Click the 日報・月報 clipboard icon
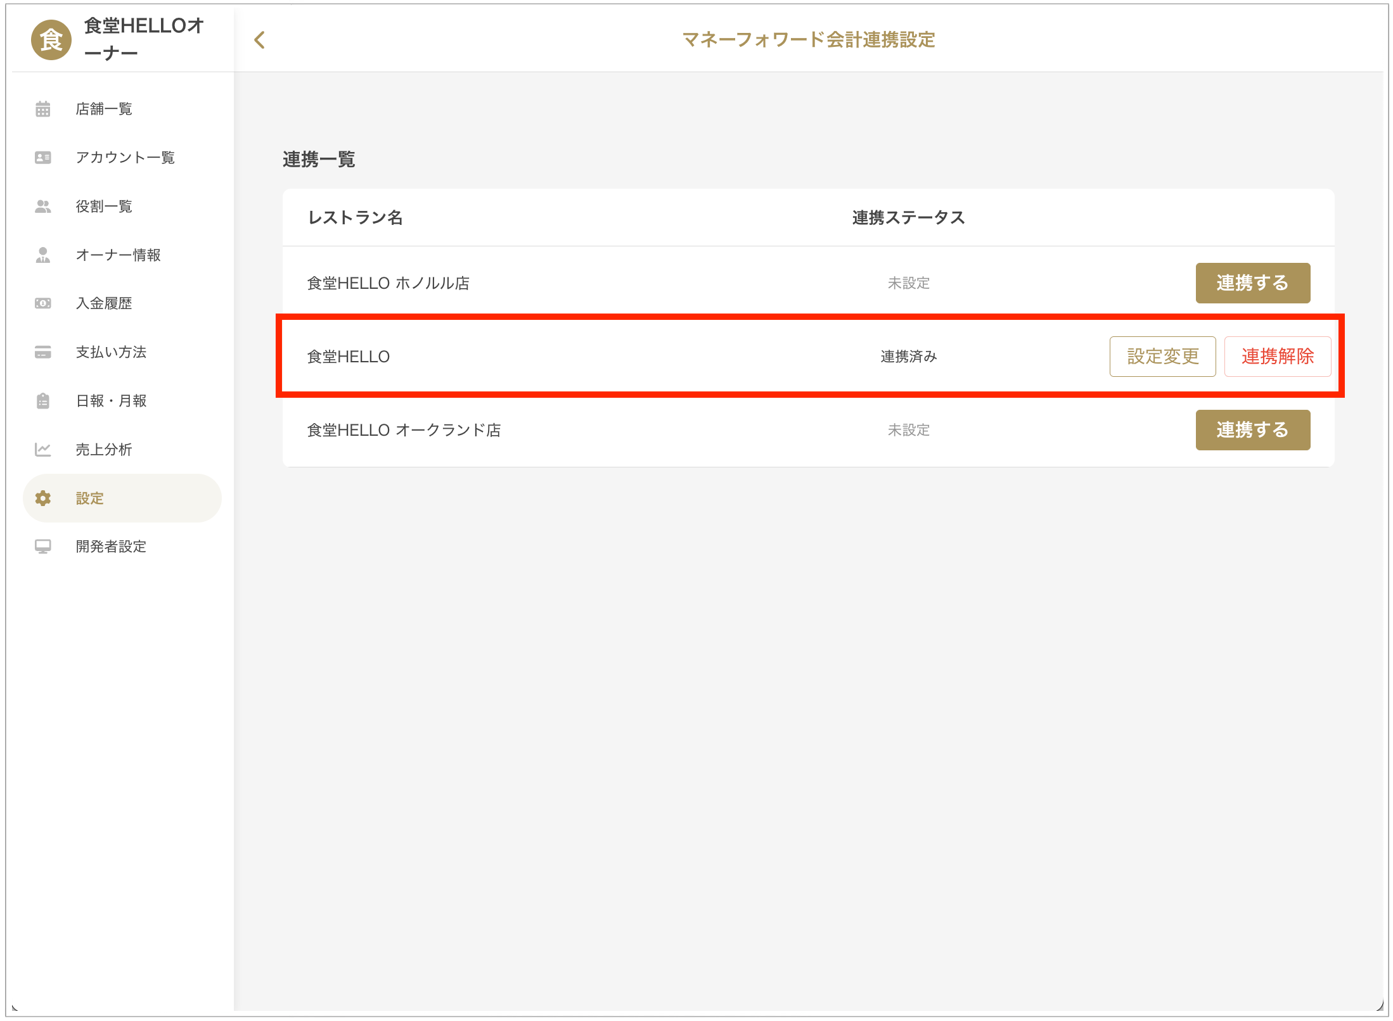Image resolution: width=1393 pixels, height=1021 pixels. (43, 401)
